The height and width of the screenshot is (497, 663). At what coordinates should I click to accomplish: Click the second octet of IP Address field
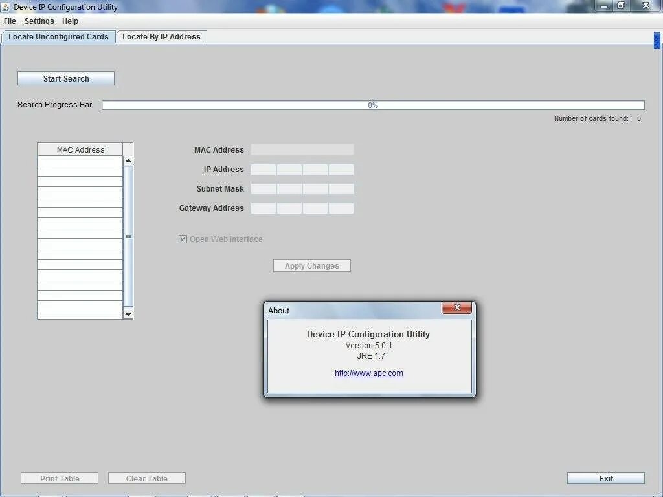point(289,170)
